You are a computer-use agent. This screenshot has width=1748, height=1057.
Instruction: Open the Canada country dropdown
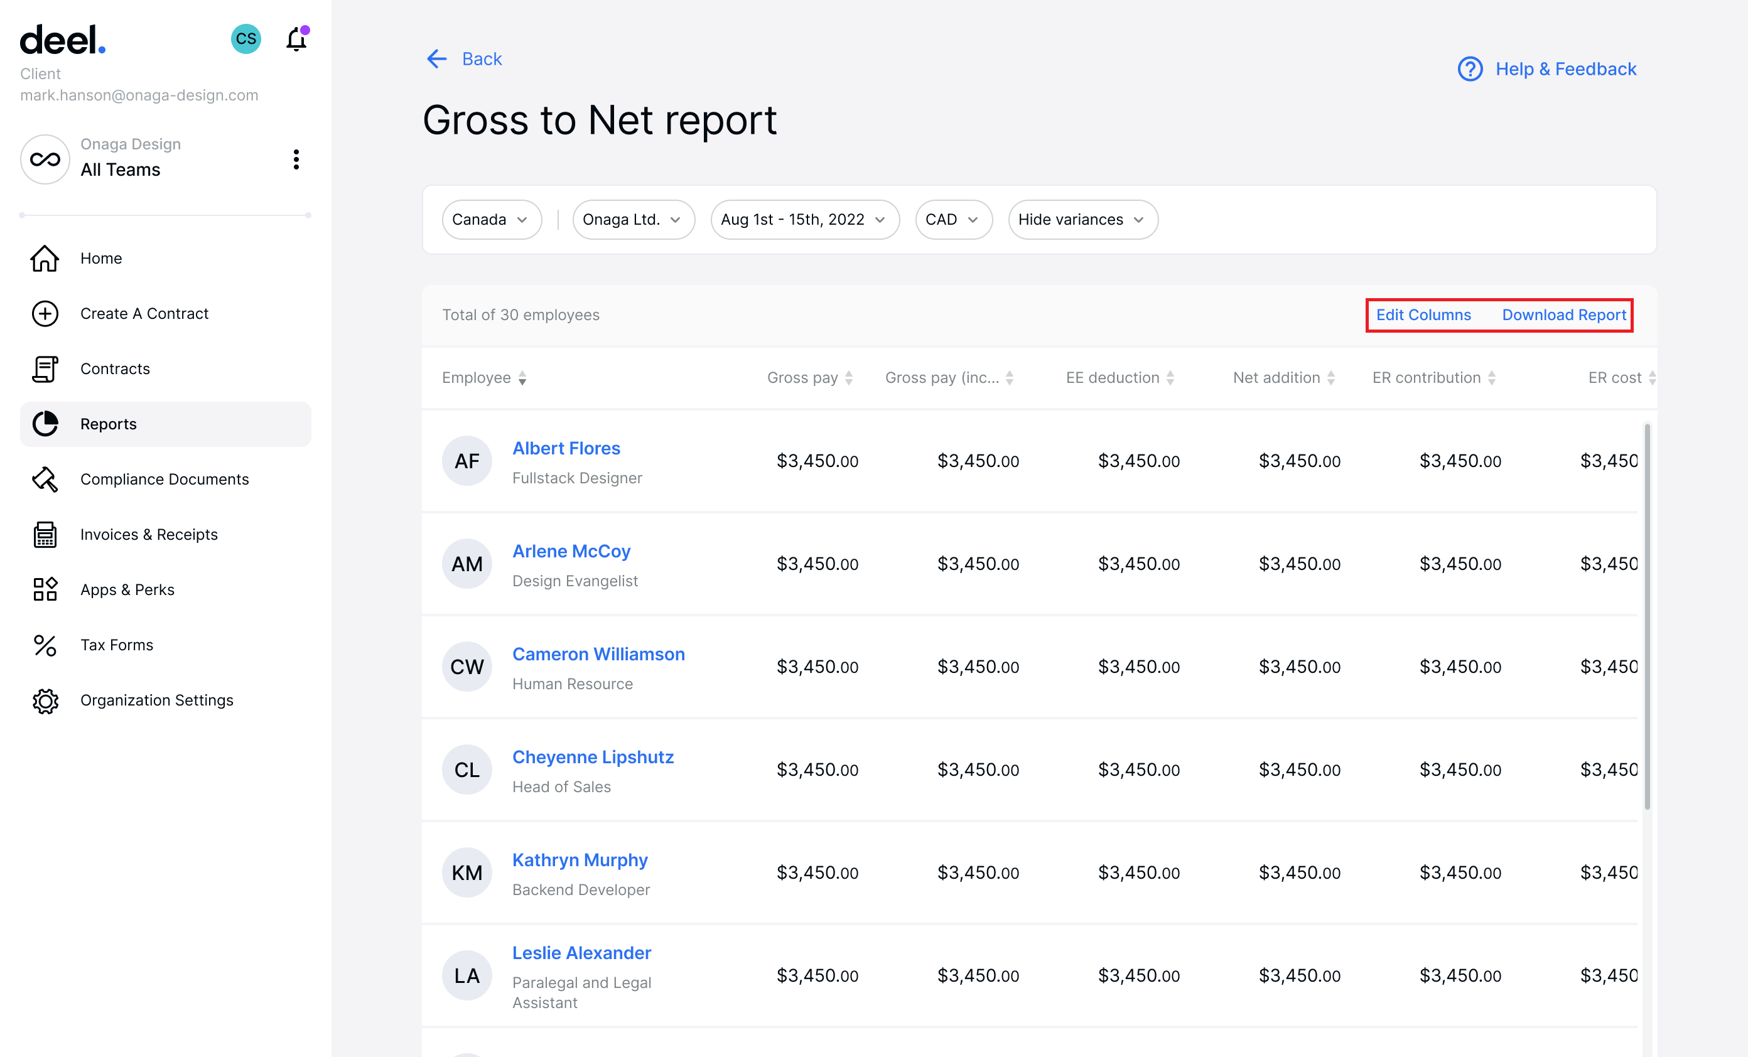(x=491, y=219)
